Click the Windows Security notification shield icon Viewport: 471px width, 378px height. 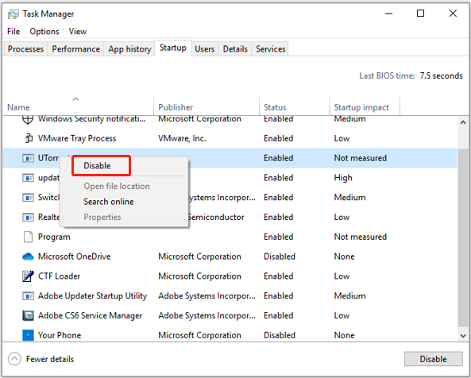pos(28,119)
